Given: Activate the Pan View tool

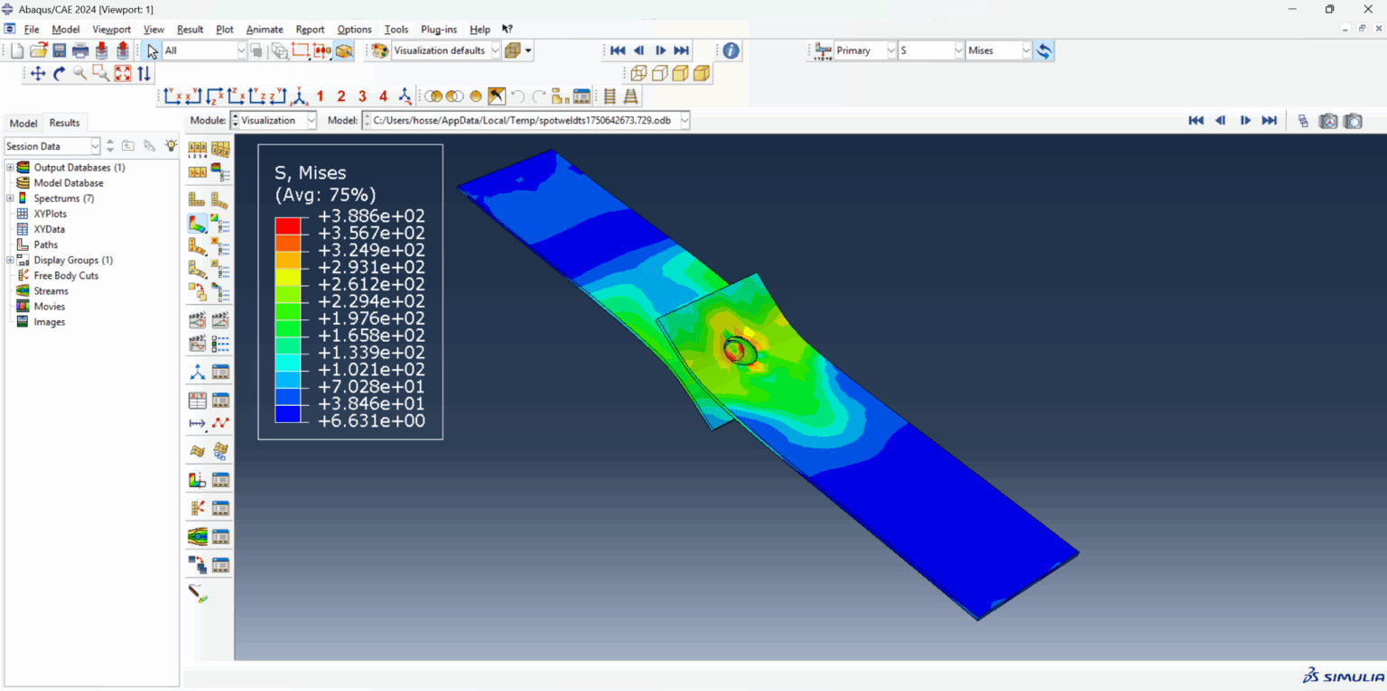Looking at the screenshot, I should click(37, 73).
